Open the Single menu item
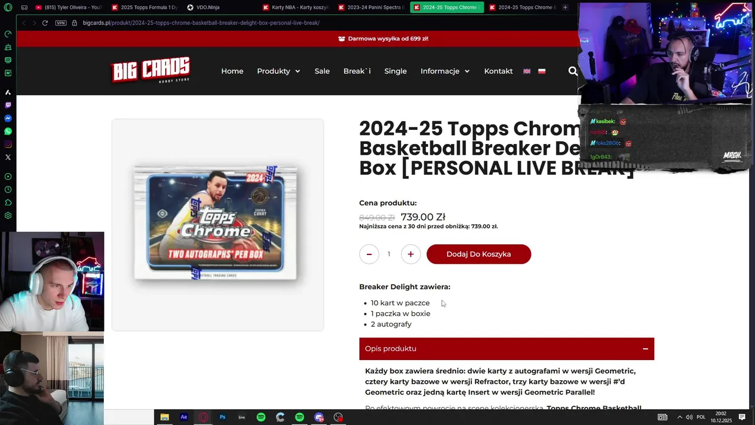 pyautogui.click(x=395, y=71)
